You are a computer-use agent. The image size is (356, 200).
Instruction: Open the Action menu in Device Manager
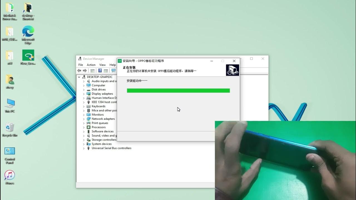(x=91, y=65)
